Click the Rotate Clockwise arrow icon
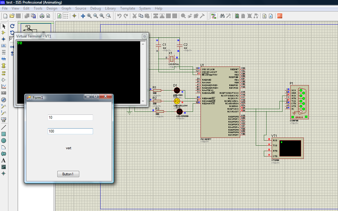The image size is (338, 211). (x=12, y=26)
